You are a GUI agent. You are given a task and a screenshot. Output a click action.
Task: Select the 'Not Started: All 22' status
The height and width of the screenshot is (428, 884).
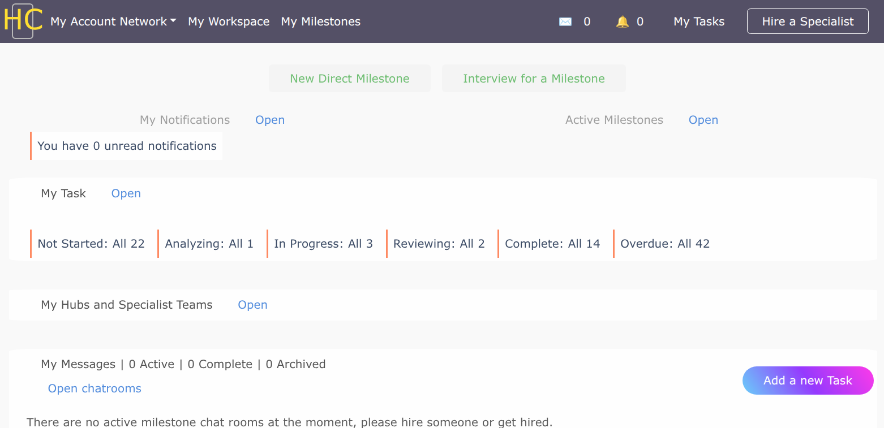tap(91, 244)
